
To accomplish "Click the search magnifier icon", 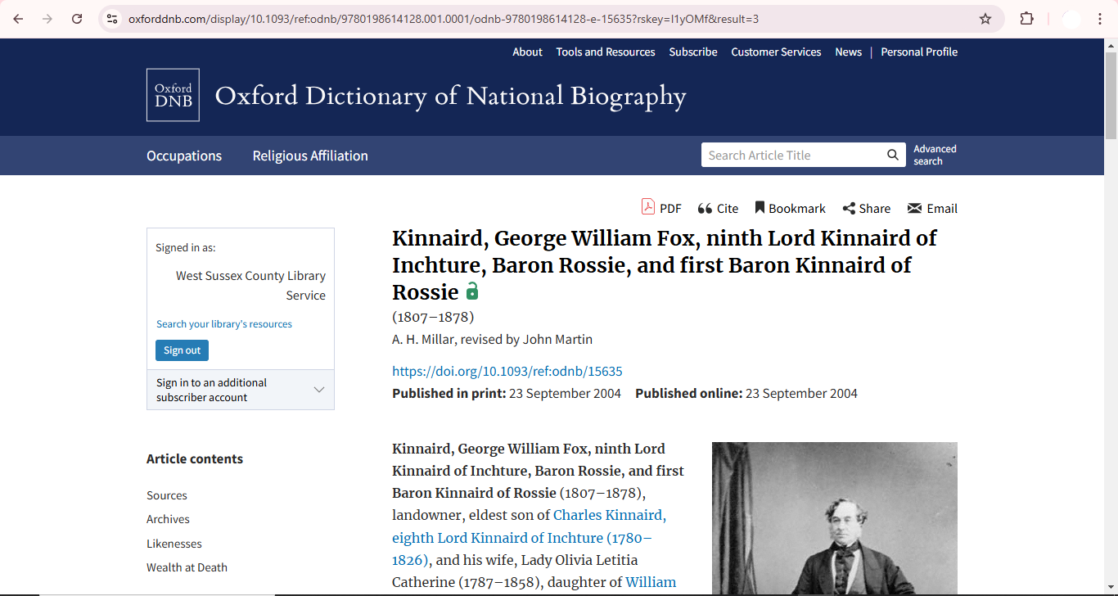I will tap(893, 155).
